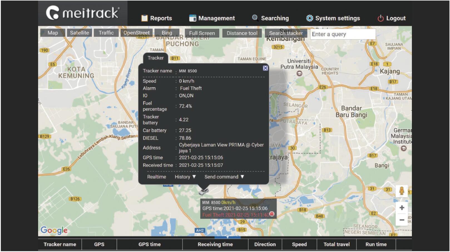Switch to OpenStreet map
Viewport: 450px width, 252px height.
(136, 33)
